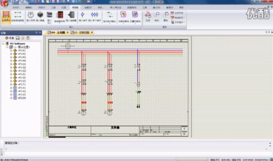
Task: Click the Function Outline tool
Action: click(x=123, y=17)
